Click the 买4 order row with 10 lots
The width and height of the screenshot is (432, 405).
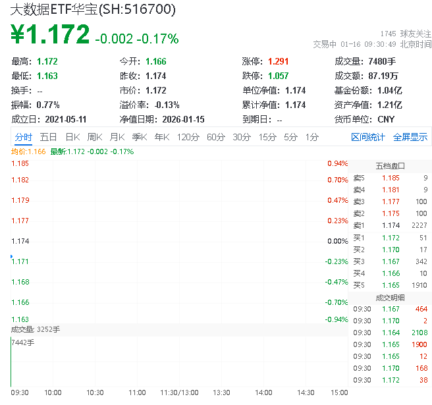[x=390, y=273]
